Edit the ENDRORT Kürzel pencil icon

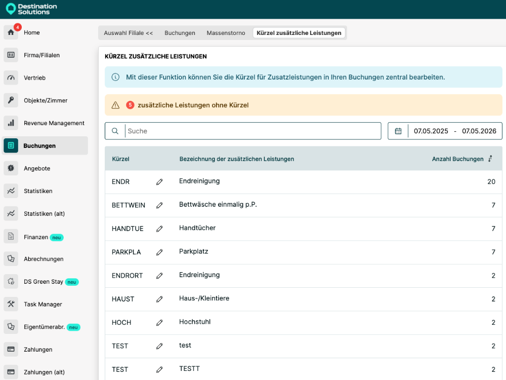159,276
